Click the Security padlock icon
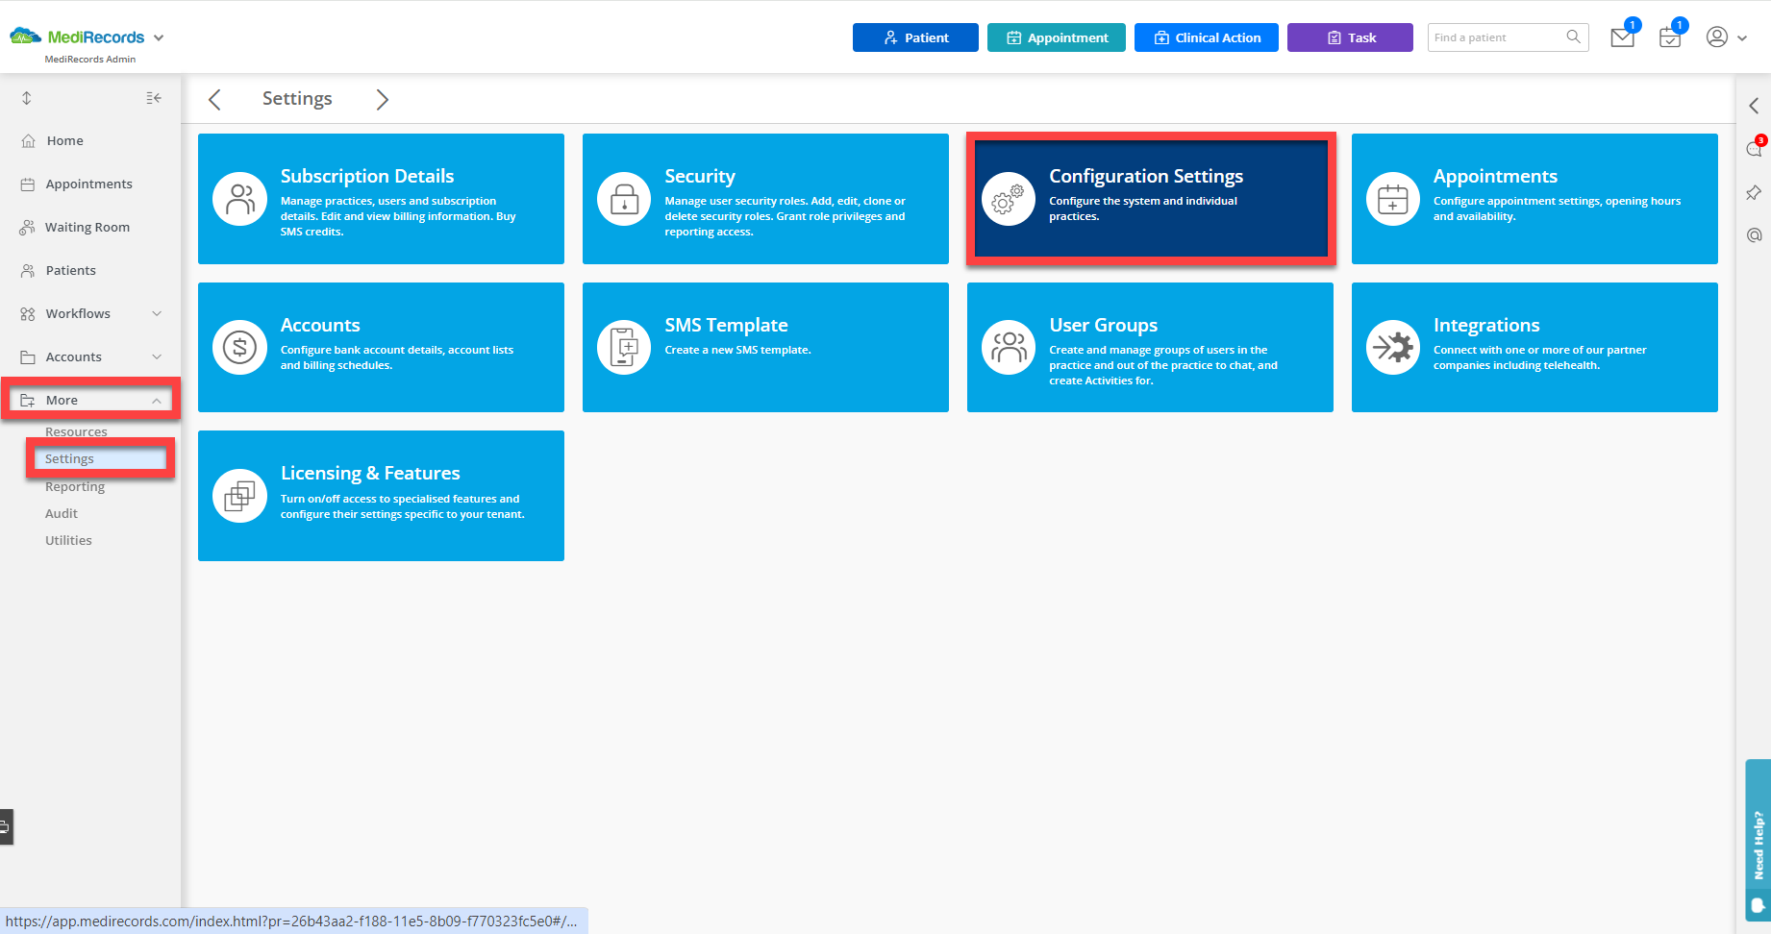The height and width of the screenshot is (934, 1771). pyautogui.click(x=624, y=199)
